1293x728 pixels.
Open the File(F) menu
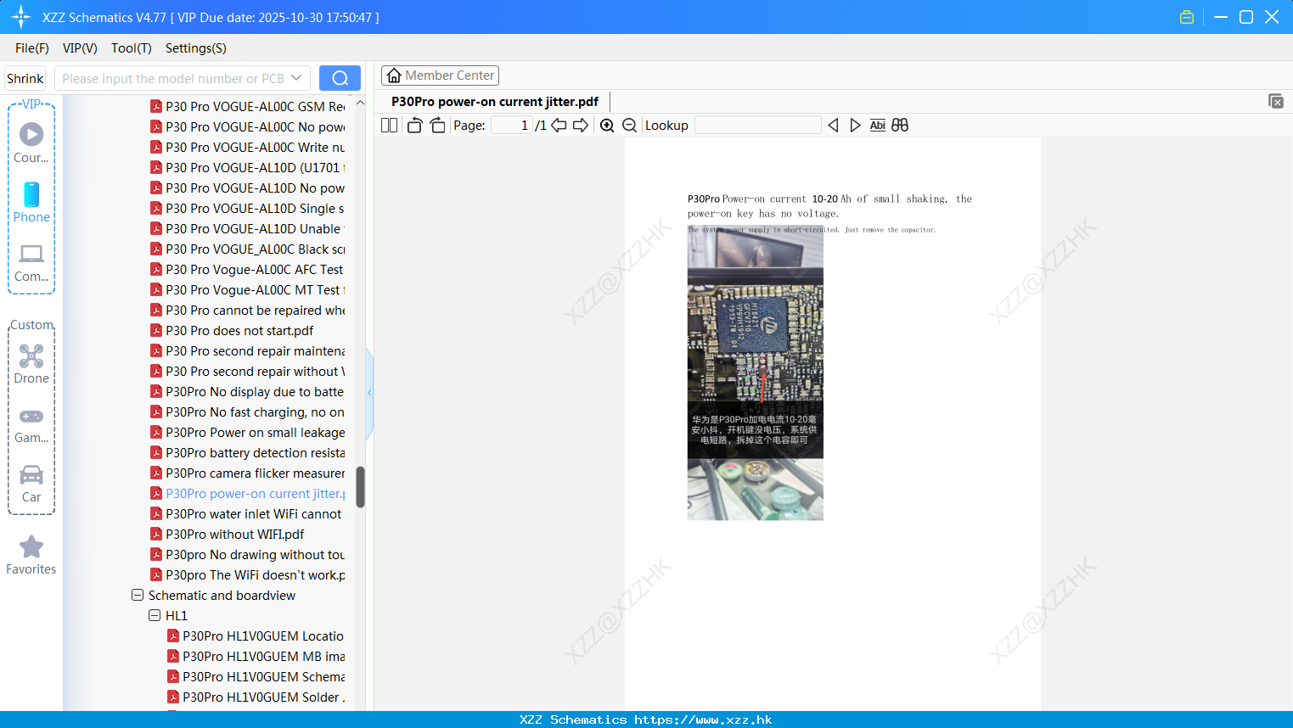32,48
